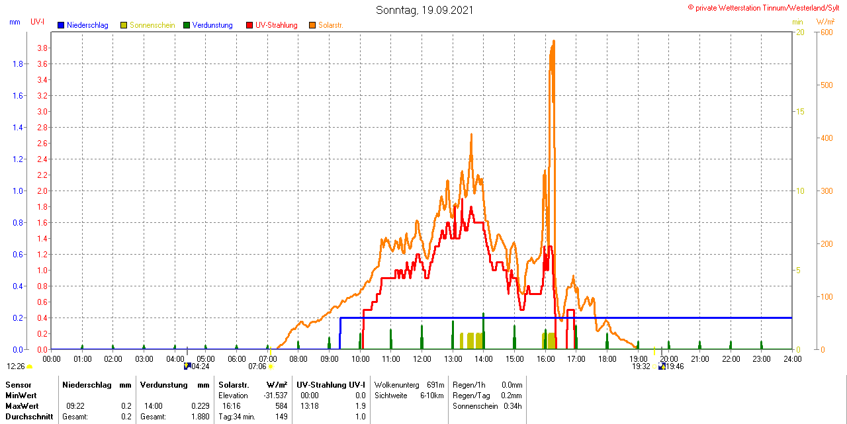
Task: Click the 24:00 hour label on time axis
Action: 793,359
